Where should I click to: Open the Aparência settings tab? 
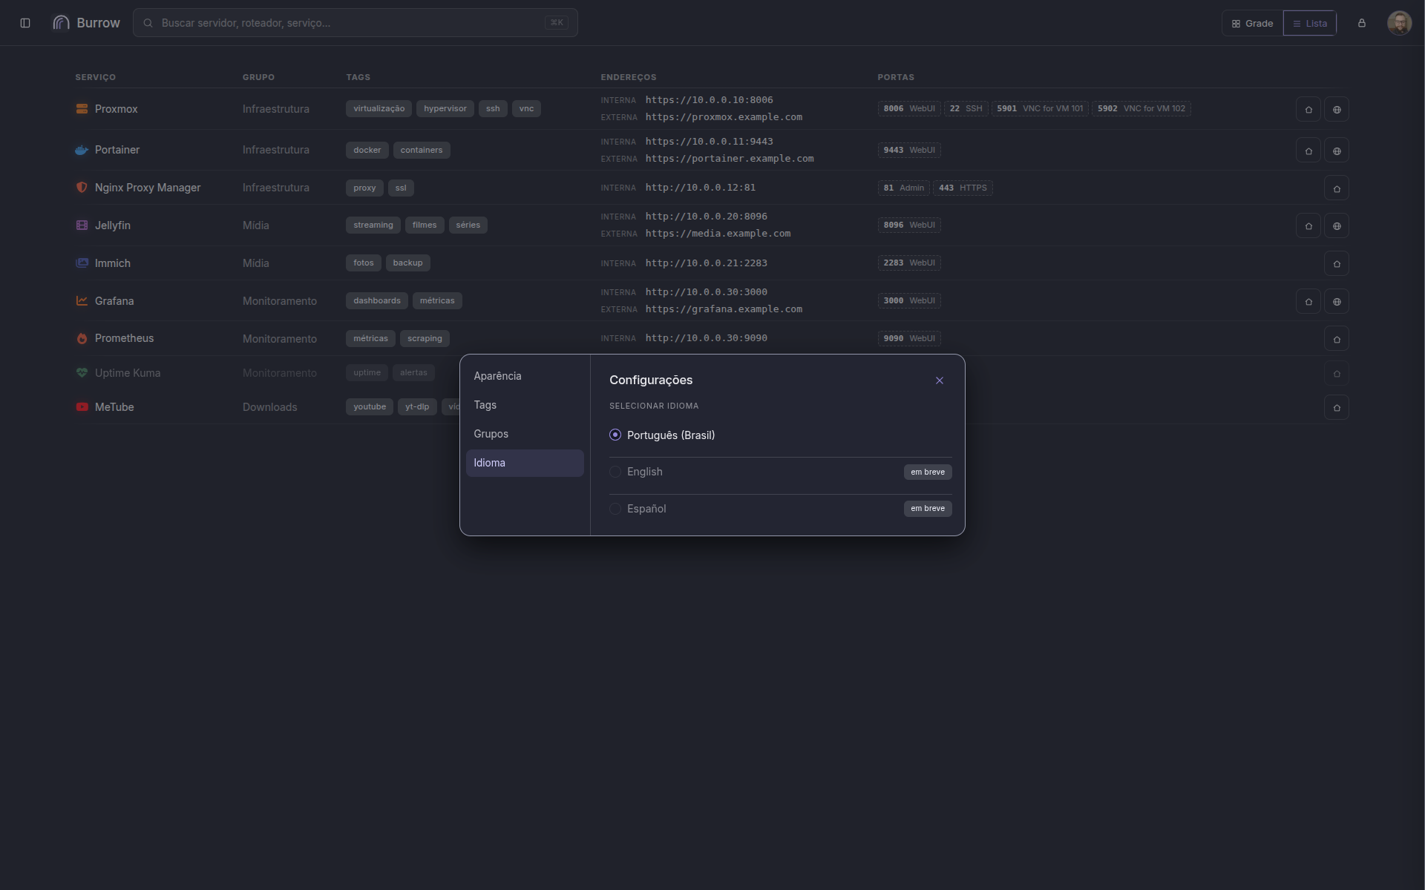pyautogui.click(x=525, y=377)
